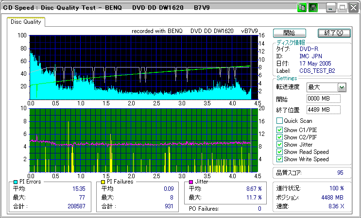Close the CD Speed window
Image resolution: width=361 pixels, height=218 pixels.
pyautogui.click(x=353, y=8)
